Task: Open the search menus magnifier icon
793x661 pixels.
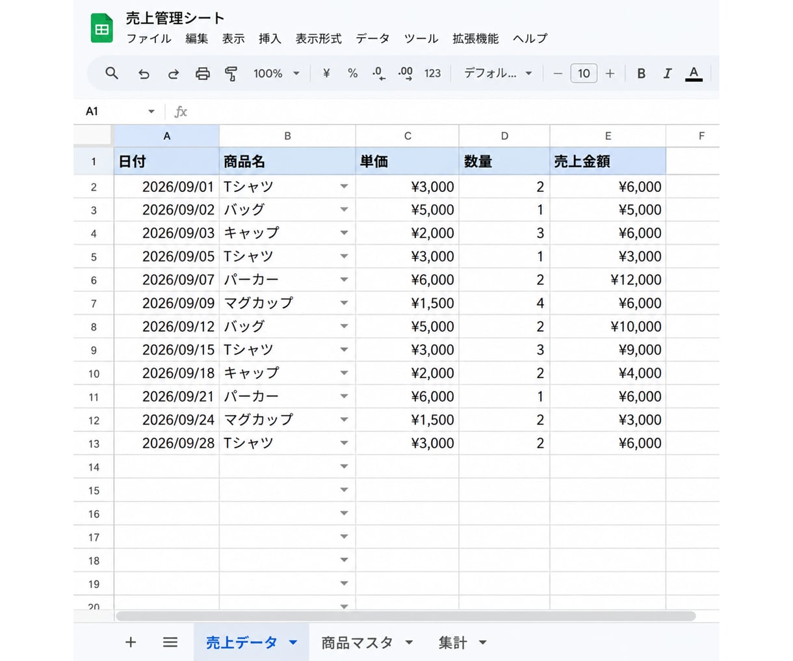Action: point(112,74)
